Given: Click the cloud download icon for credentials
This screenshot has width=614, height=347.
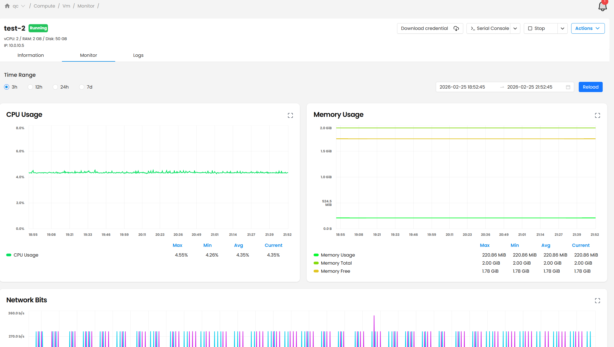Looking at the screenshot, I should 456,29.
